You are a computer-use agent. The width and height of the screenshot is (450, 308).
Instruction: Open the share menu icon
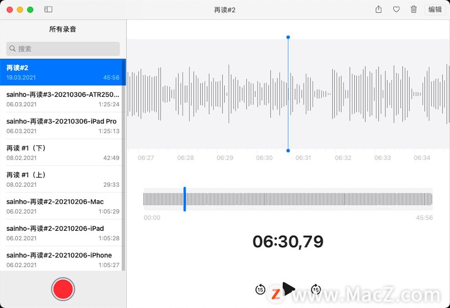coord(378,9)
